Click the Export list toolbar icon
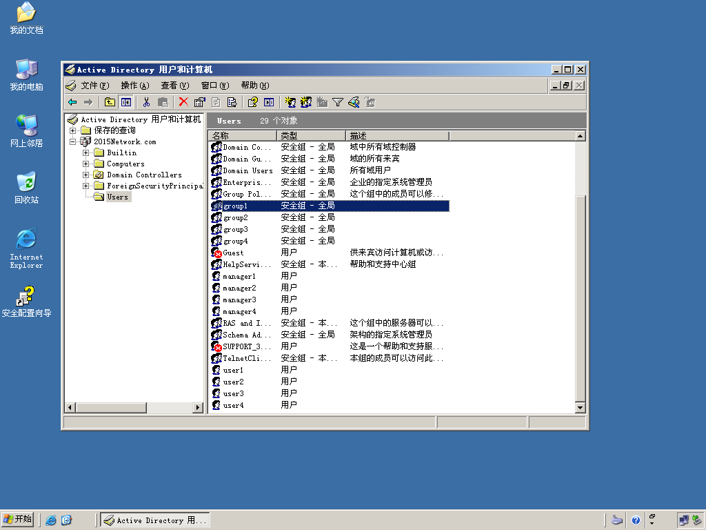The height and width of the screenshot is (530, 706). point(232,102)
